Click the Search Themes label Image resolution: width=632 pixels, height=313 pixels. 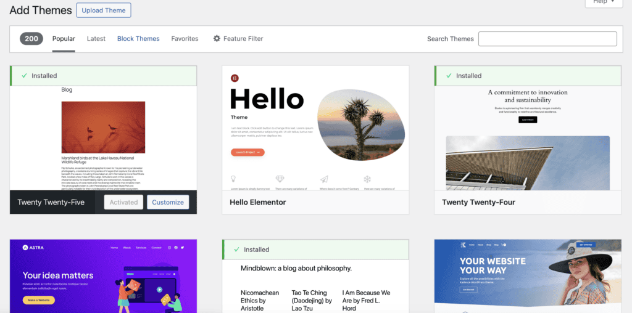click(x=450, y=39)
